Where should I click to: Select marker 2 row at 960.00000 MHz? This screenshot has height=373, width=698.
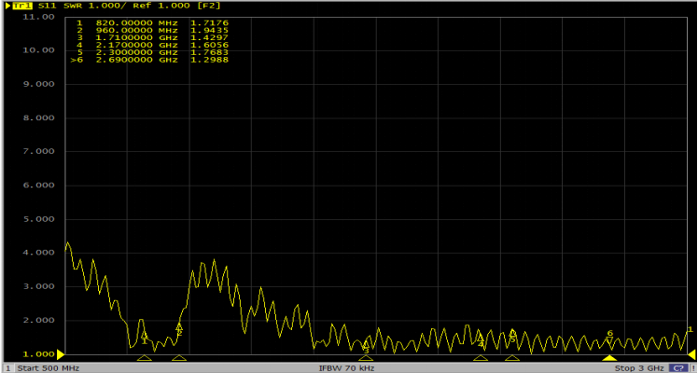(153, 30)
